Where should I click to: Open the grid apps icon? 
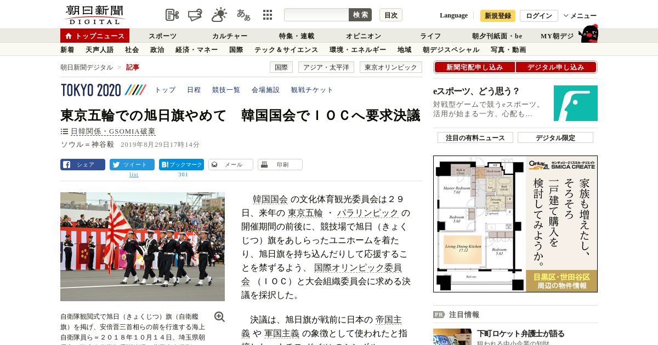(268, 15)
